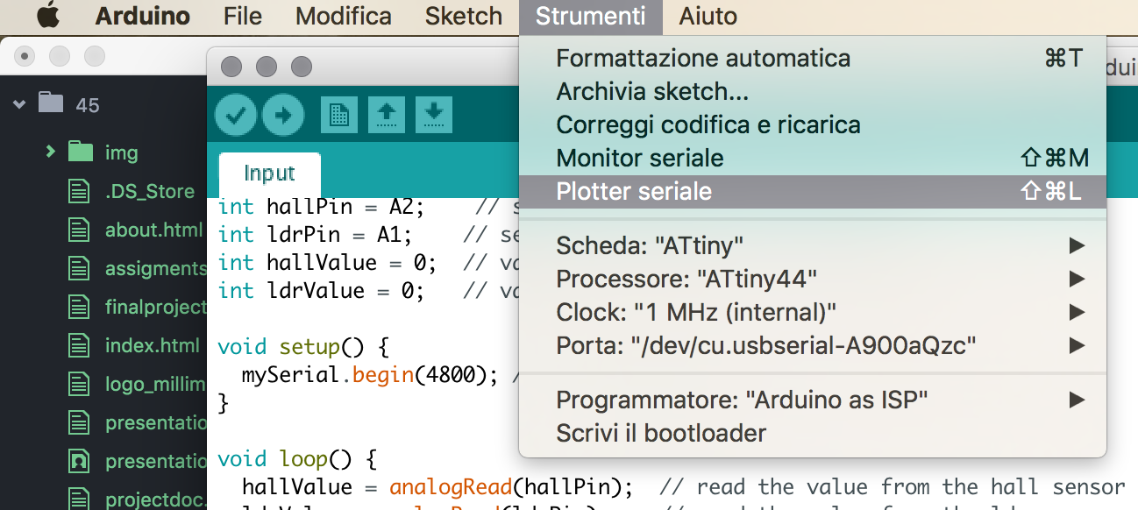Screen dimensions: 1138x510
Task: Open the Sketch menu
Action: pyautogui.click(x=464, y=16)
